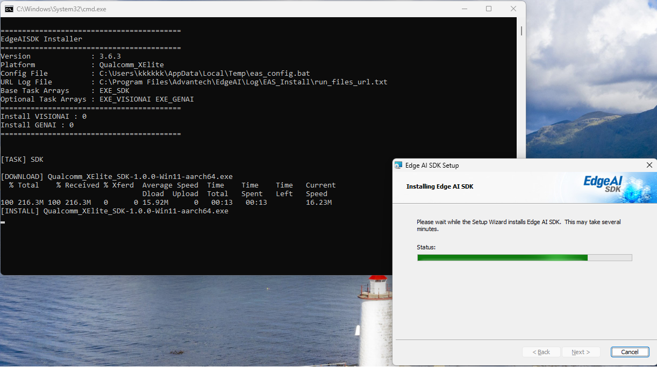Click the '[TASK] SDK' line
Image resolution: width=657 pixels, height=367 pixels.
coord(22,159)
